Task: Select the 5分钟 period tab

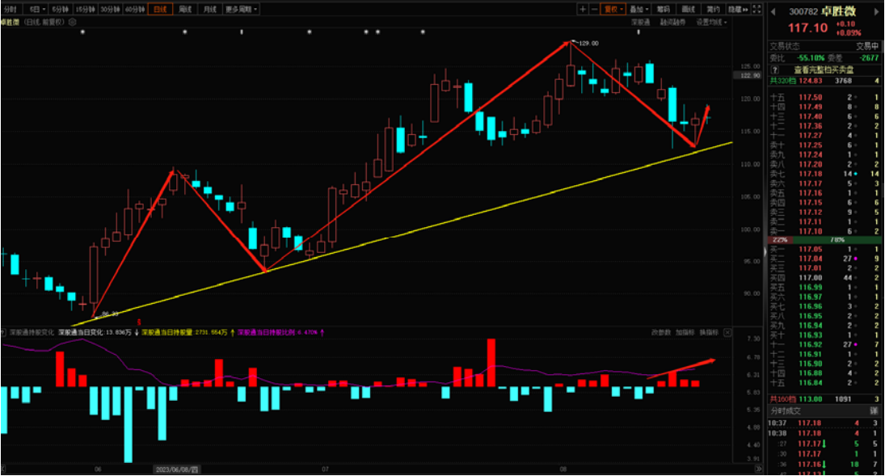Action: [60, 9]
